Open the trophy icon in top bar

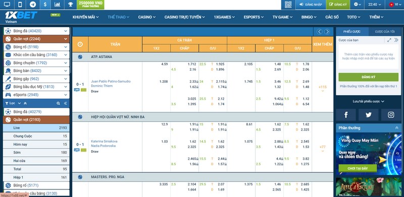70,5
